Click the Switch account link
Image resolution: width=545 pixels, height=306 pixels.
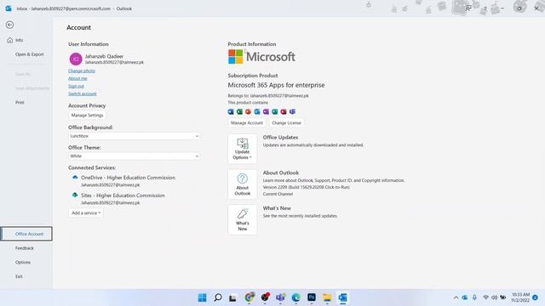[83, 93]
